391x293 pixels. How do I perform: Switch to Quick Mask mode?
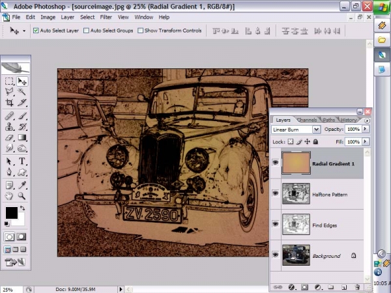(22, 237)
